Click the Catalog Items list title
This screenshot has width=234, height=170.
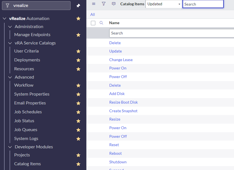click(132, 4)
